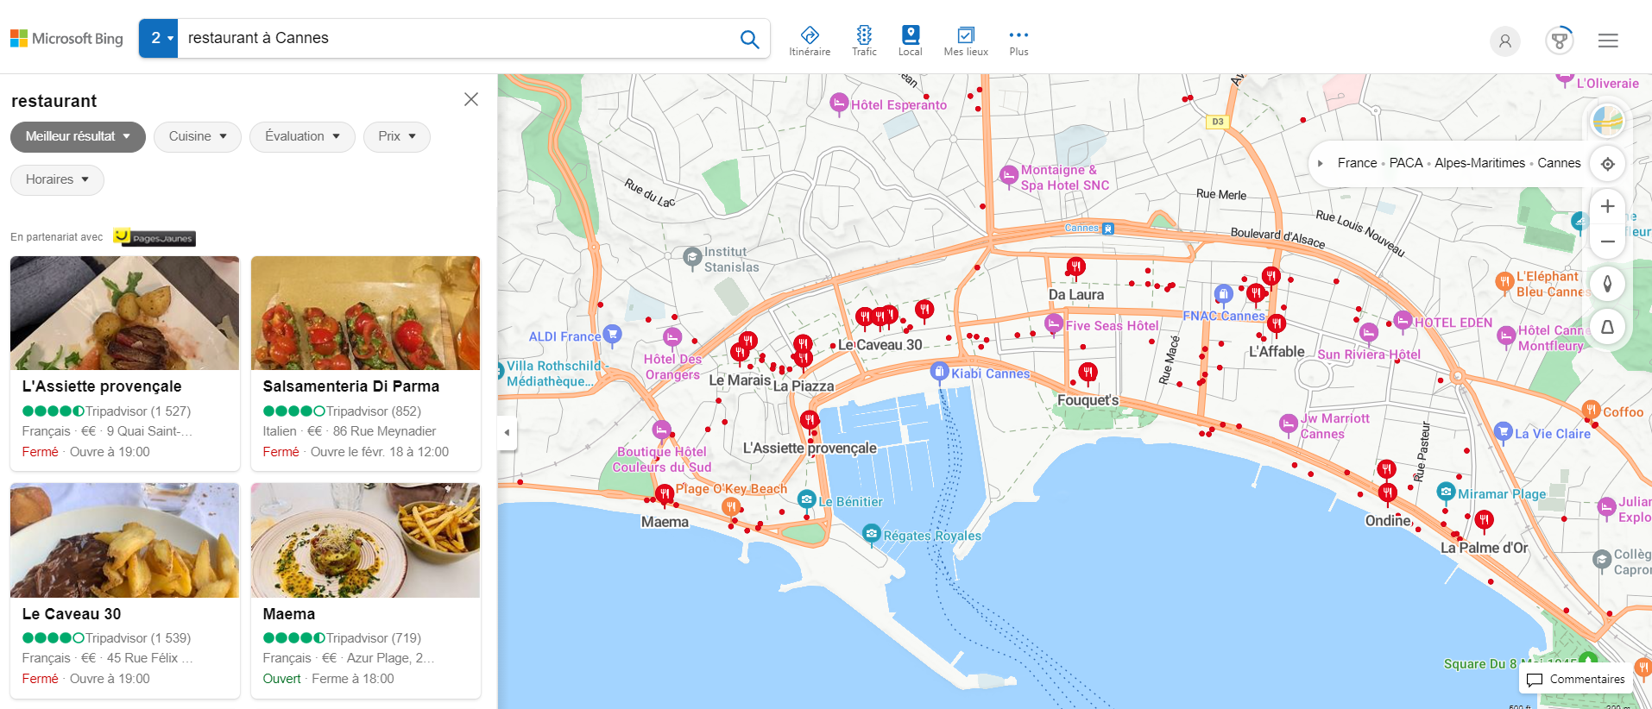Open the Rewards trophy icon
1652x709 pixels.
tap(1559, 41)
